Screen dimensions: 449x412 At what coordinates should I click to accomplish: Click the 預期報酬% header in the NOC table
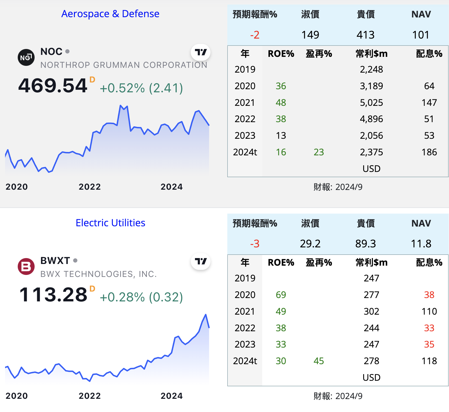255,14
